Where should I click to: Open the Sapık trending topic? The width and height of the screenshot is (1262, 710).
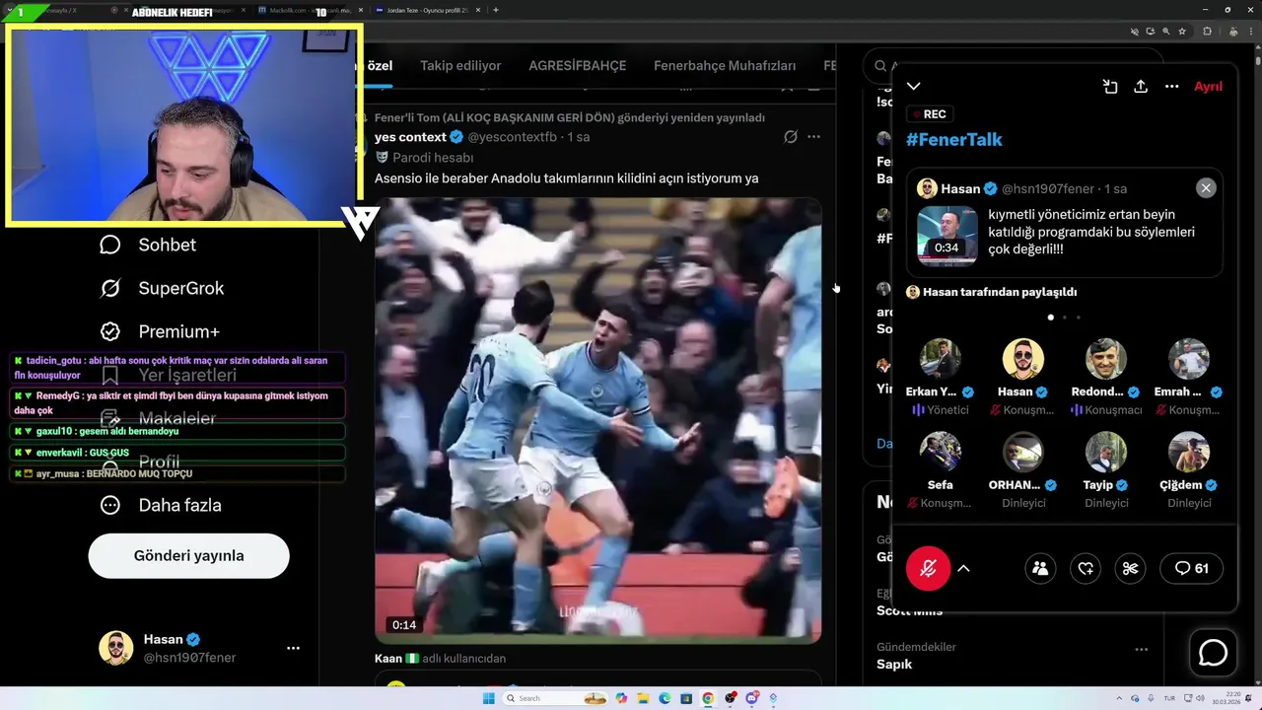click(x=894, y=665)
